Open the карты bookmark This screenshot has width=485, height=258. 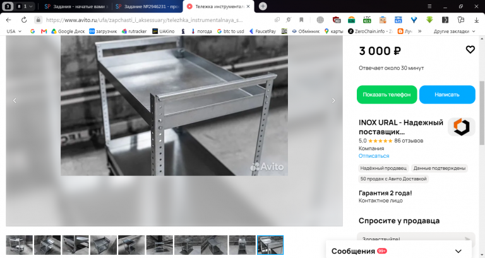(333, 31)
